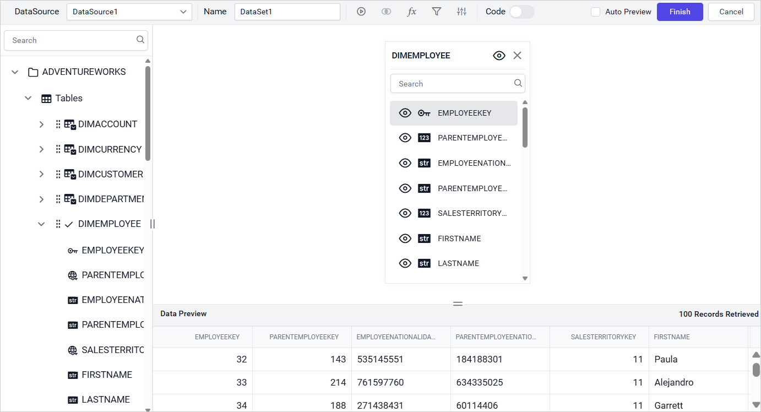Click the DataSet Name input field
761x412 pixels.
(287, 12)
